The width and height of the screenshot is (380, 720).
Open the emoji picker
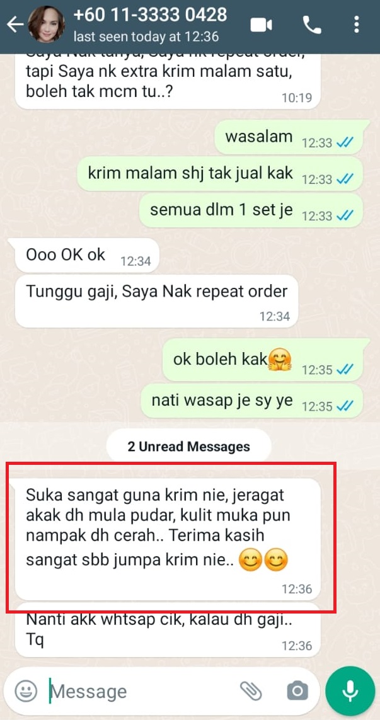pos(26,691)
